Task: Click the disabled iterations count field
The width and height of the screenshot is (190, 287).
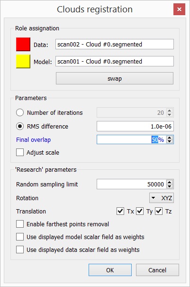Action: (135, 112)
